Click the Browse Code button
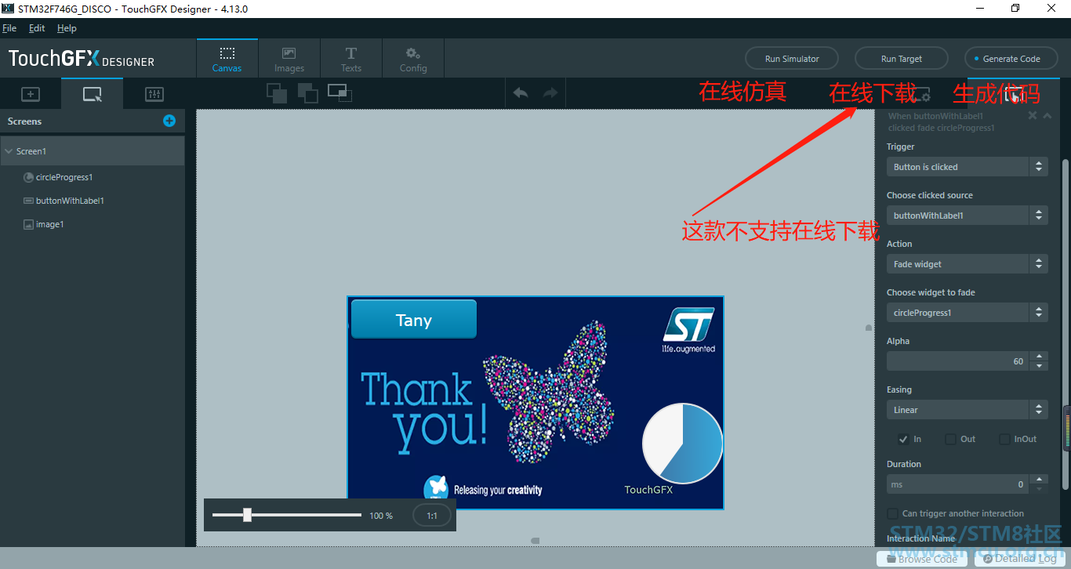1071x569 pixels. [921, 559]
